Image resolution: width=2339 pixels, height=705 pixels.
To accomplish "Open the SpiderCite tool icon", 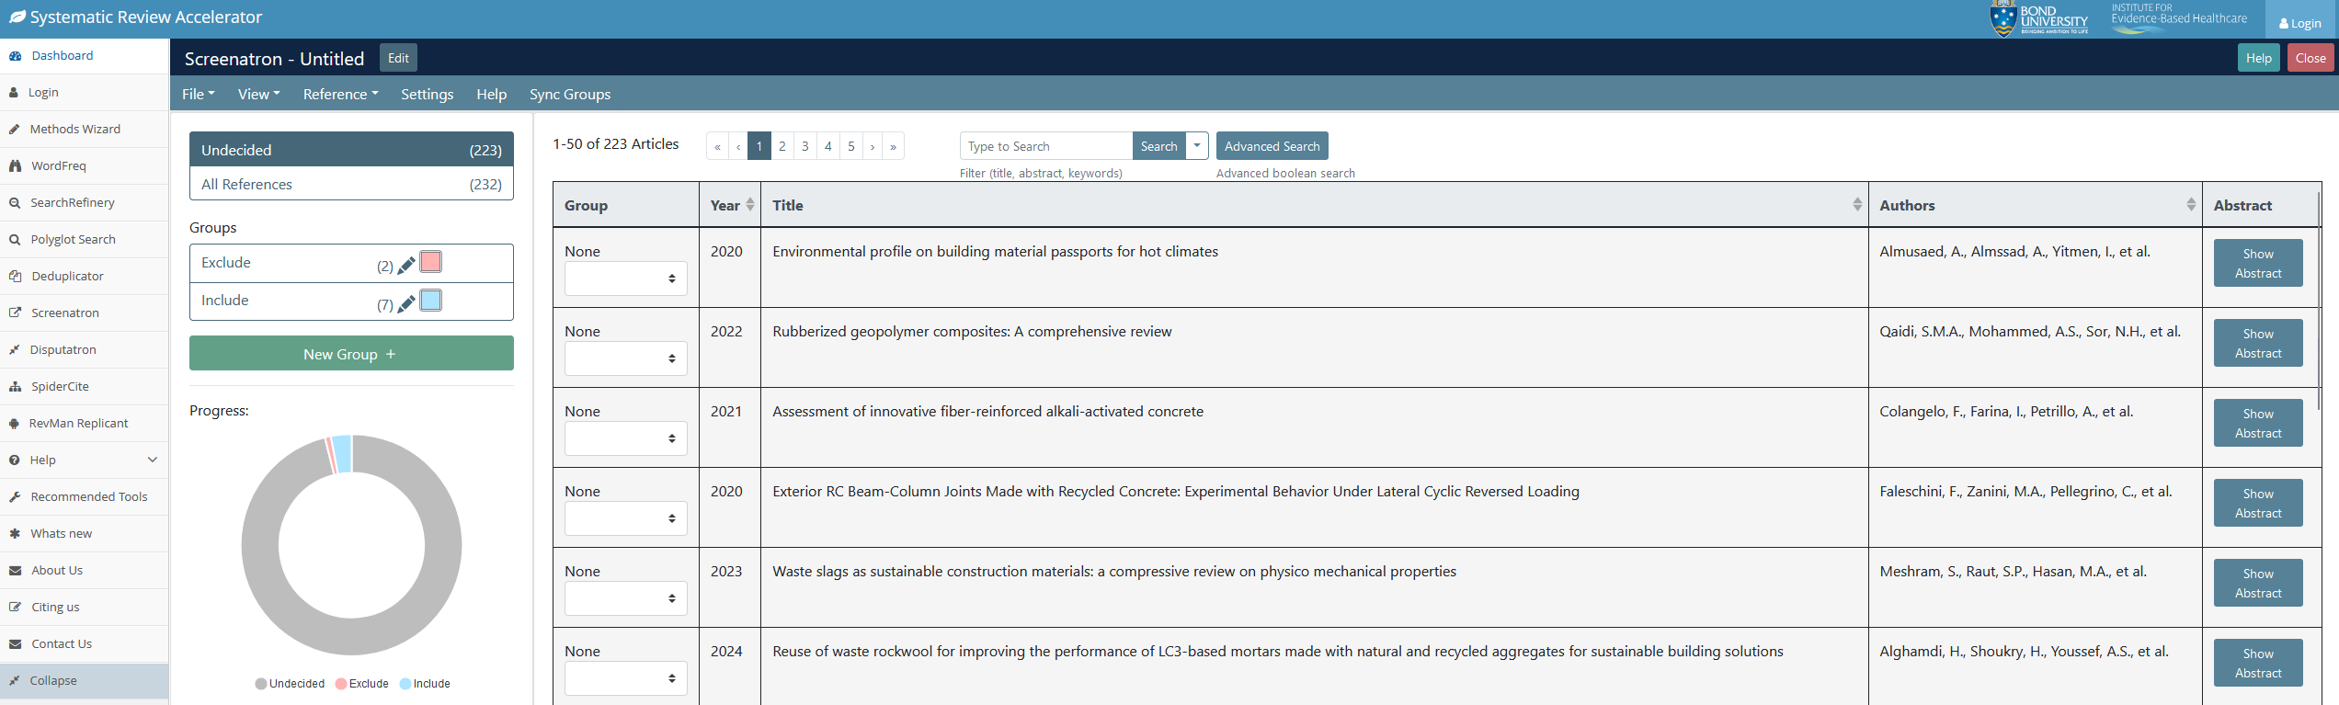I will (x=15, y=386).
